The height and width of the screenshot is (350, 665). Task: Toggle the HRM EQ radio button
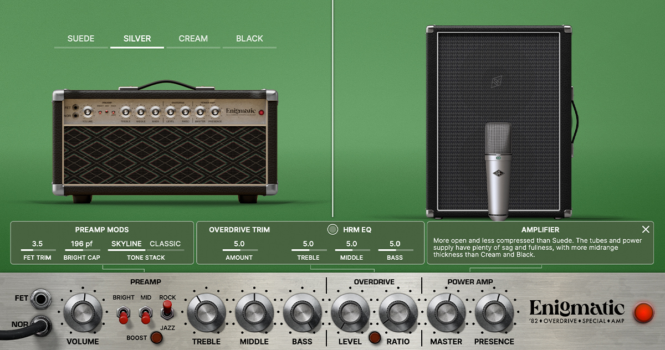(x=332, y=229)
